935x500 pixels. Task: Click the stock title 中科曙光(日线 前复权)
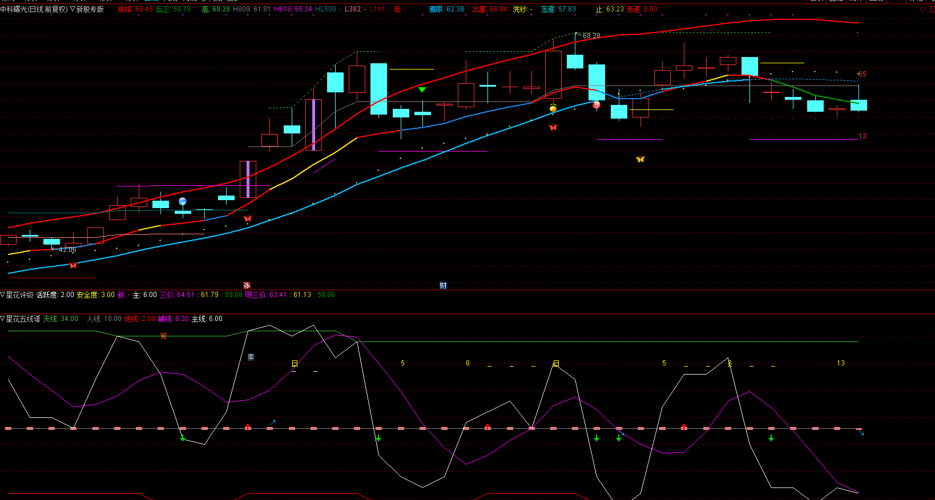pos(34,9)
